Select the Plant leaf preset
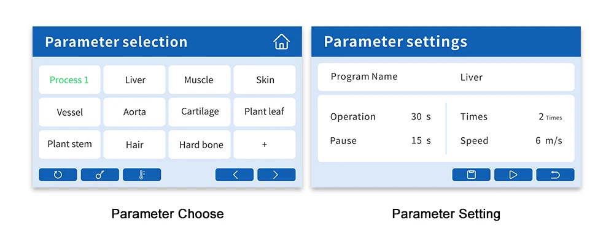 click(x=265, y=112)
